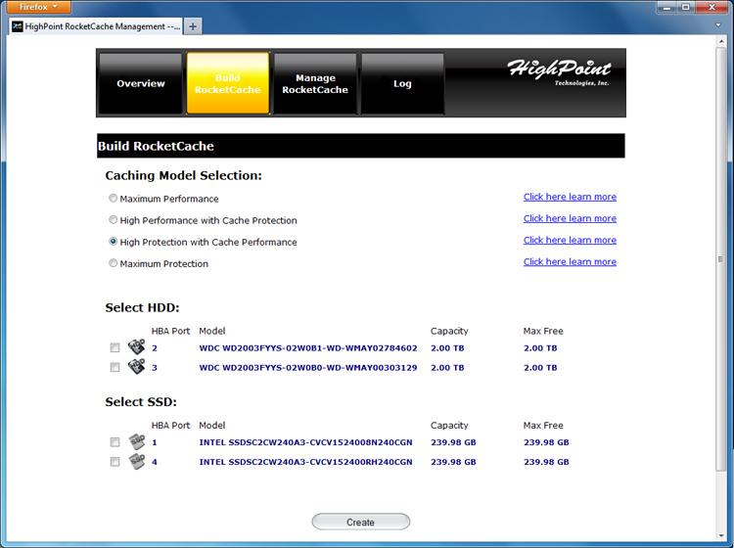This screenshot has height=548, width=734.
Task: Click the HDD icon for port 2
Action: (x=136, y=346)
